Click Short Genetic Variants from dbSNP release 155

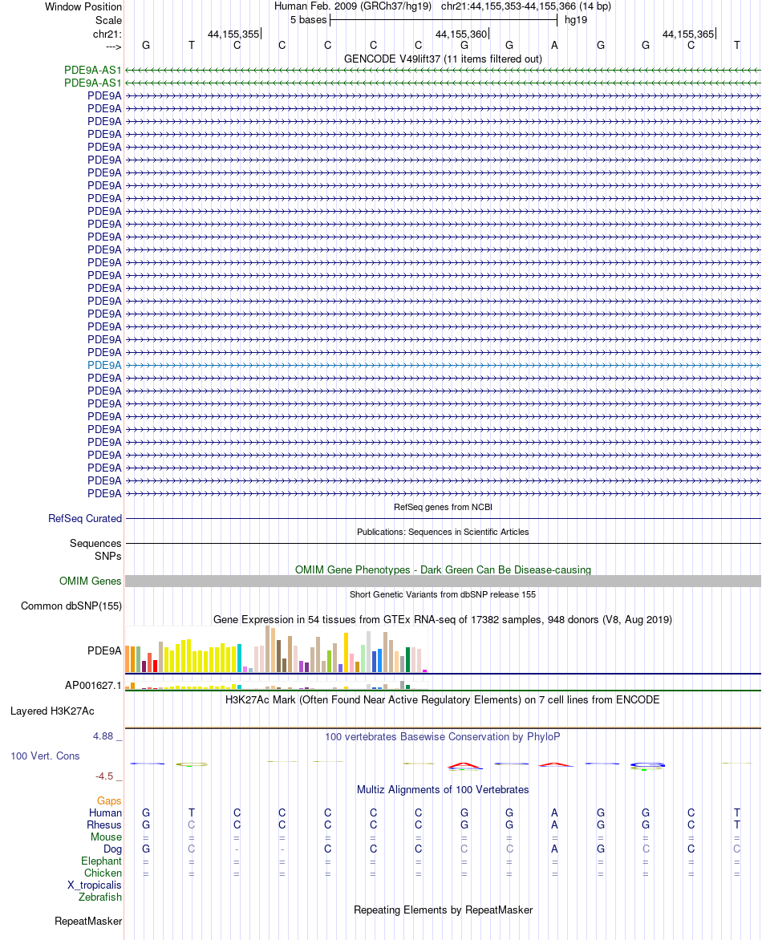pos(443,594)
